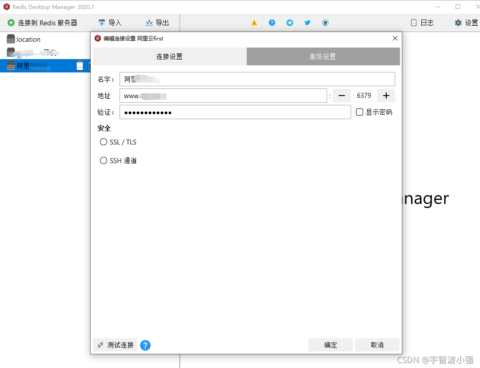The width and height of the screenshot is (480, 368).
Task: Select the SSH 通道 radio button
Action: coord(104,160)
